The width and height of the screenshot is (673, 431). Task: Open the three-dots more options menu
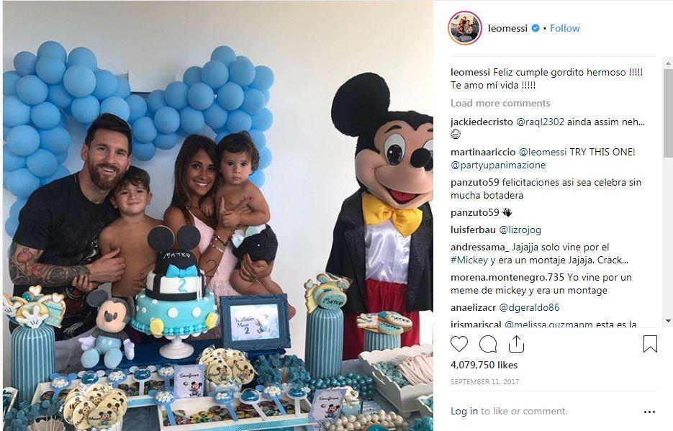pyautogui.click(x=649, y=412)
